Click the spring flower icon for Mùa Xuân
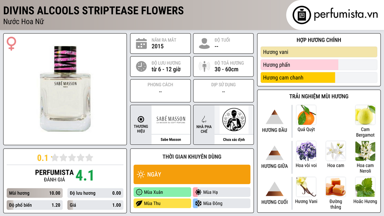Viewport: 384px width, 216px height. point(139,192)
